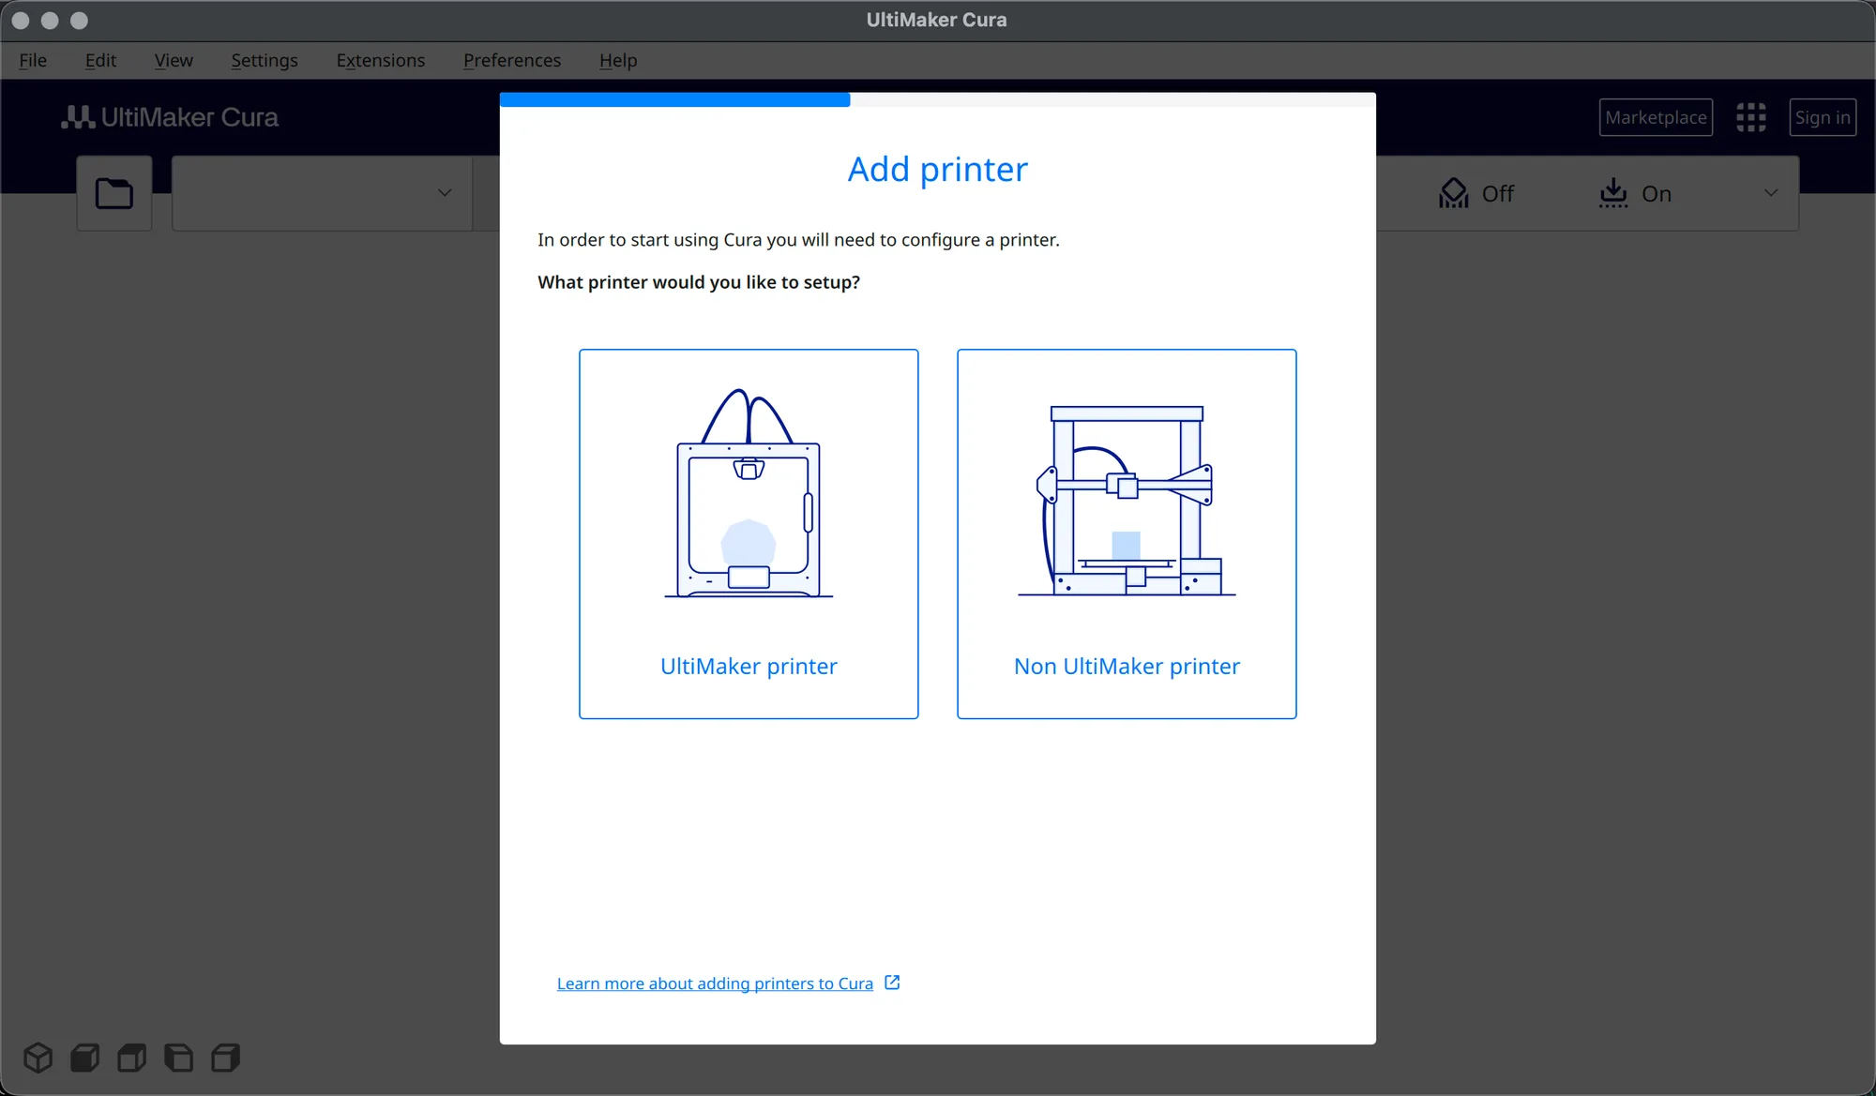Viewport: 1876px width, 1096px height.
Task: Select the left side view cube icon
Action: [178, 1058]
